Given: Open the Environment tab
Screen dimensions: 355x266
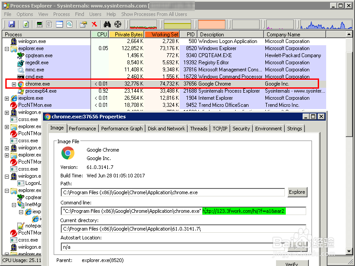Looking at the screenshot, I should (x=268, y=129).
